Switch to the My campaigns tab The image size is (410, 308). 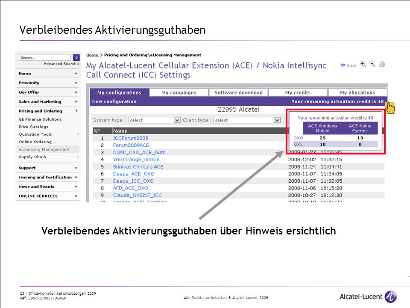(179, 92)
